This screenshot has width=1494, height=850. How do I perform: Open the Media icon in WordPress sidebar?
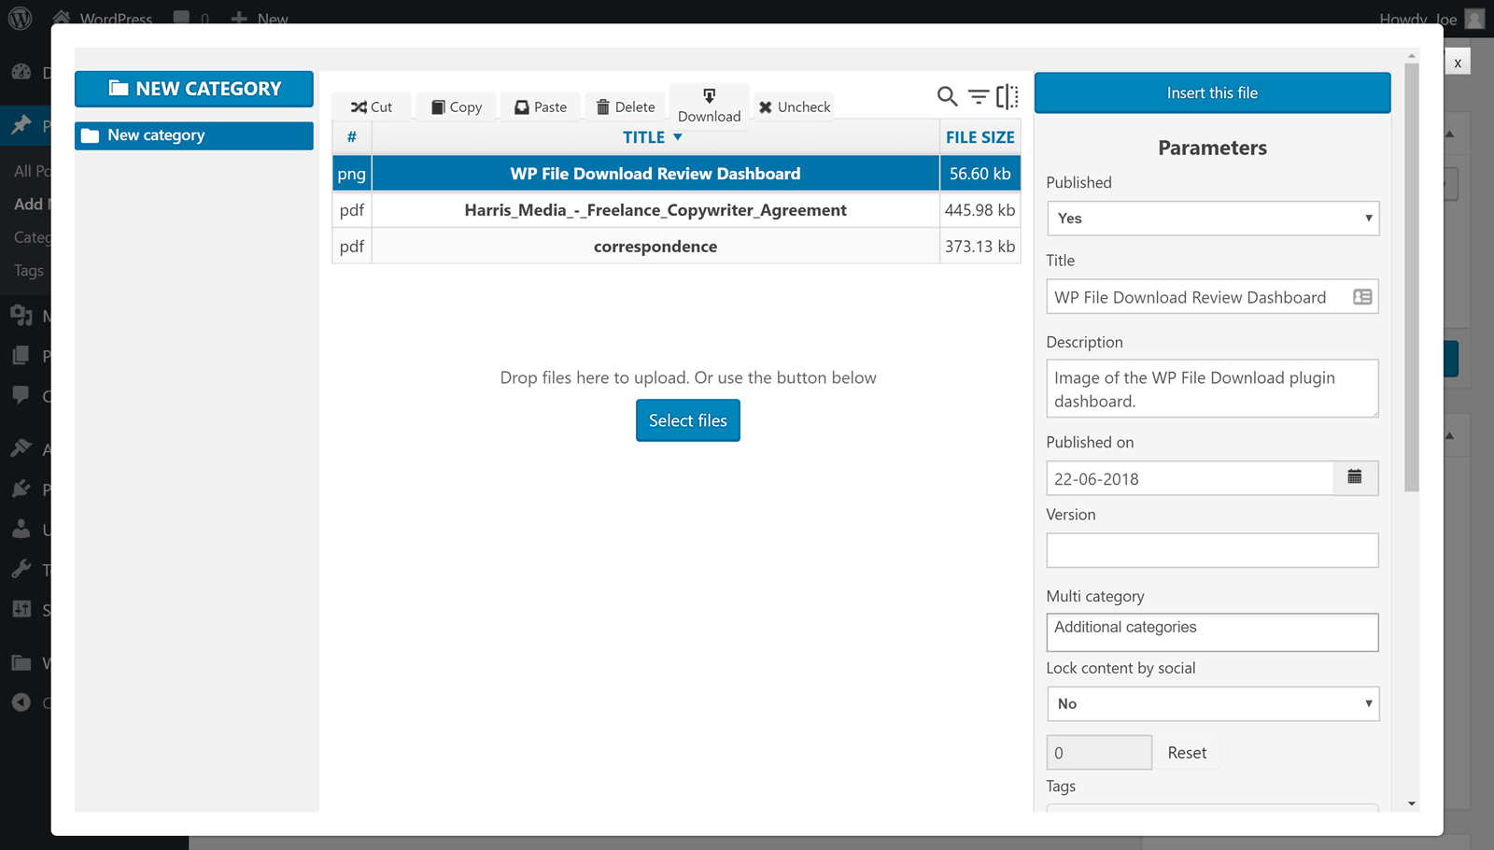point(21,316)
